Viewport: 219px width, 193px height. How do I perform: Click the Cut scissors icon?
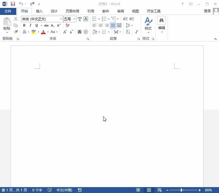tap(16, 19)
